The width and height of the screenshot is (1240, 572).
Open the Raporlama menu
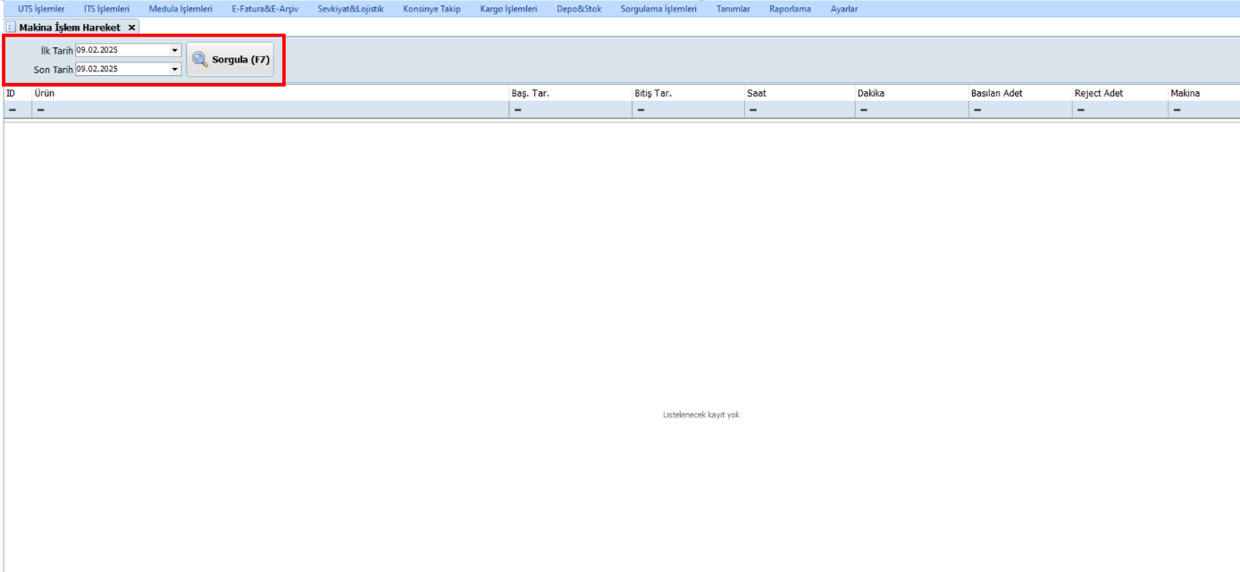pyautogui.click(x=790, y=9)
